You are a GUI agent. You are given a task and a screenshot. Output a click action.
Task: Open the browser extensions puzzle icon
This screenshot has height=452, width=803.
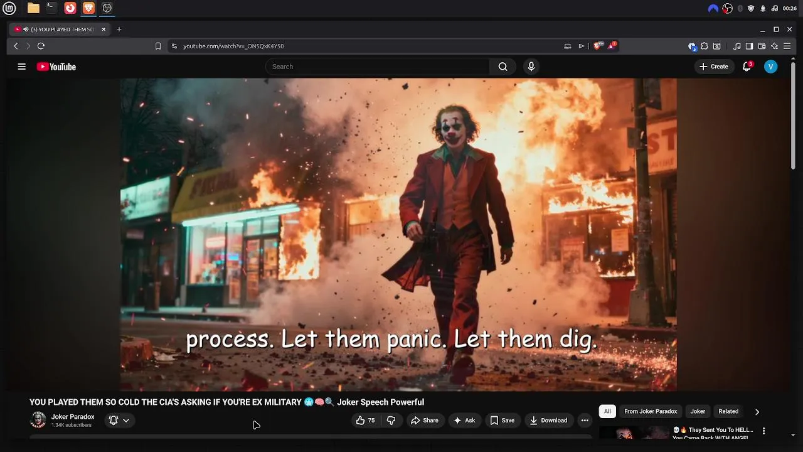pos(705,46)
